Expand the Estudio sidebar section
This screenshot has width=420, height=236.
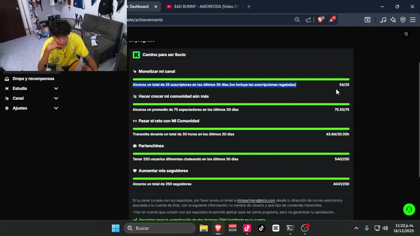[x=56, y=88]
